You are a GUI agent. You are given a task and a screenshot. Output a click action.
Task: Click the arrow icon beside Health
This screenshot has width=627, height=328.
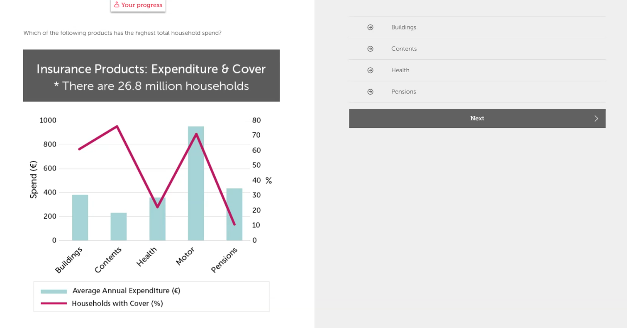370,70
